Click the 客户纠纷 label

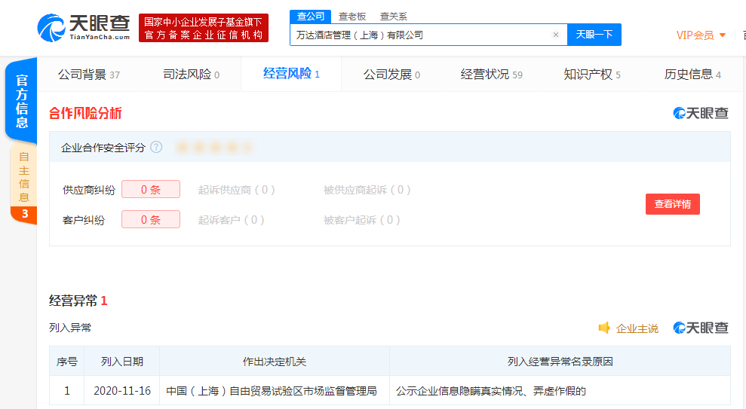pyautogui.click(x=84, y=220)
